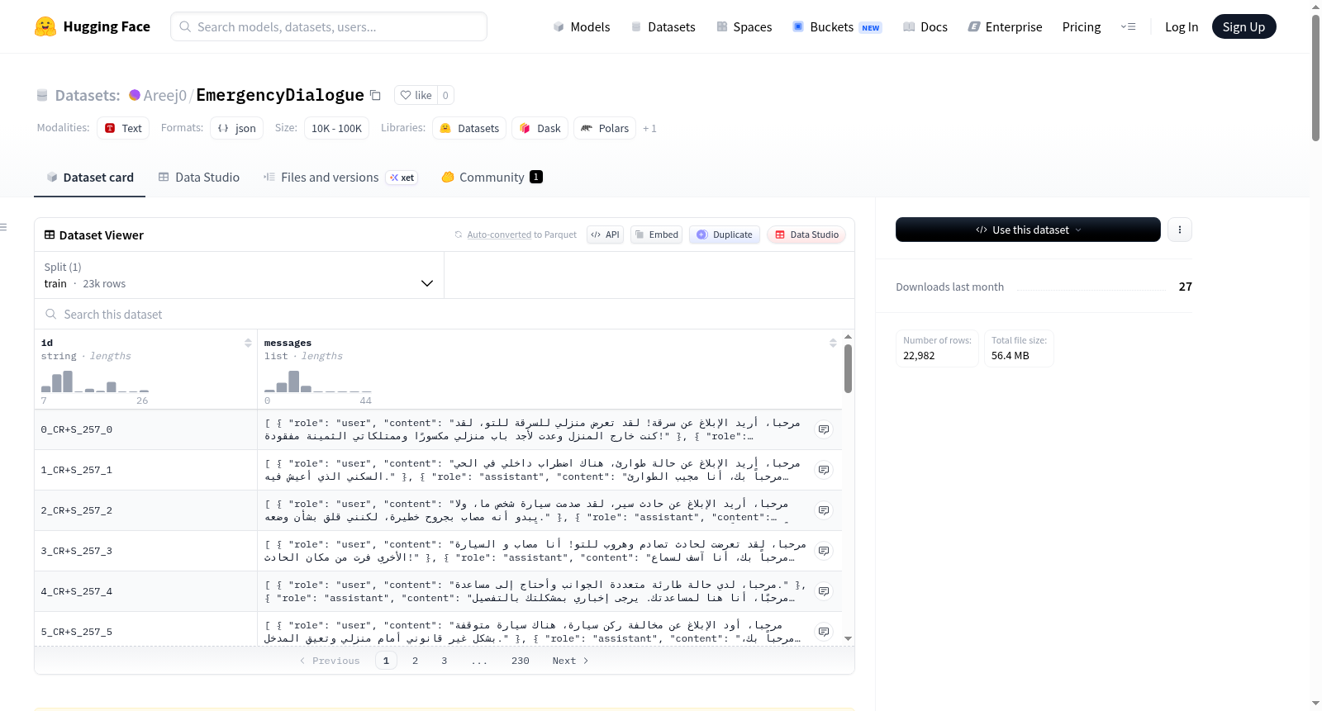Expand row 0_CR+S_257_0 conversation icon
1322x711 pixels.
pyautogui.click(x=824, y=429)
